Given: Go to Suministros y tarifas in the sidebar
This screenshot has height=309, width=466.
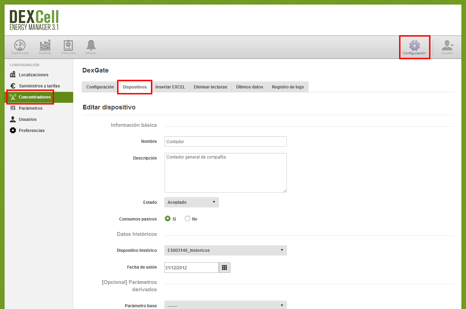Looking at the screenshot, I should [x=39, y=86].
